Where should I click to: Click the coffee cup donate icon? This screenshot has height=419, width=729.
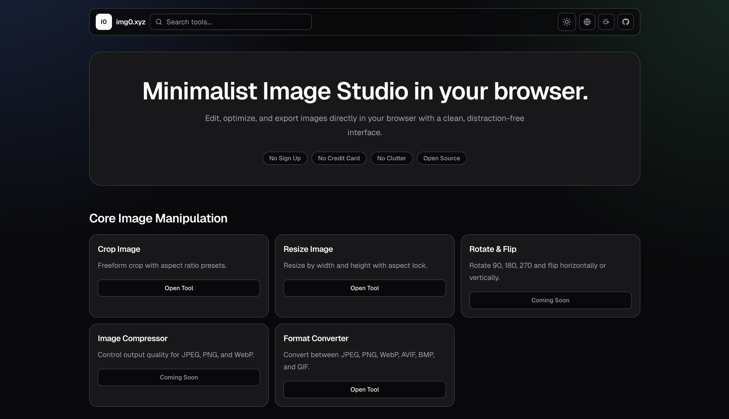pyautogui.click(x=606, y=22)
